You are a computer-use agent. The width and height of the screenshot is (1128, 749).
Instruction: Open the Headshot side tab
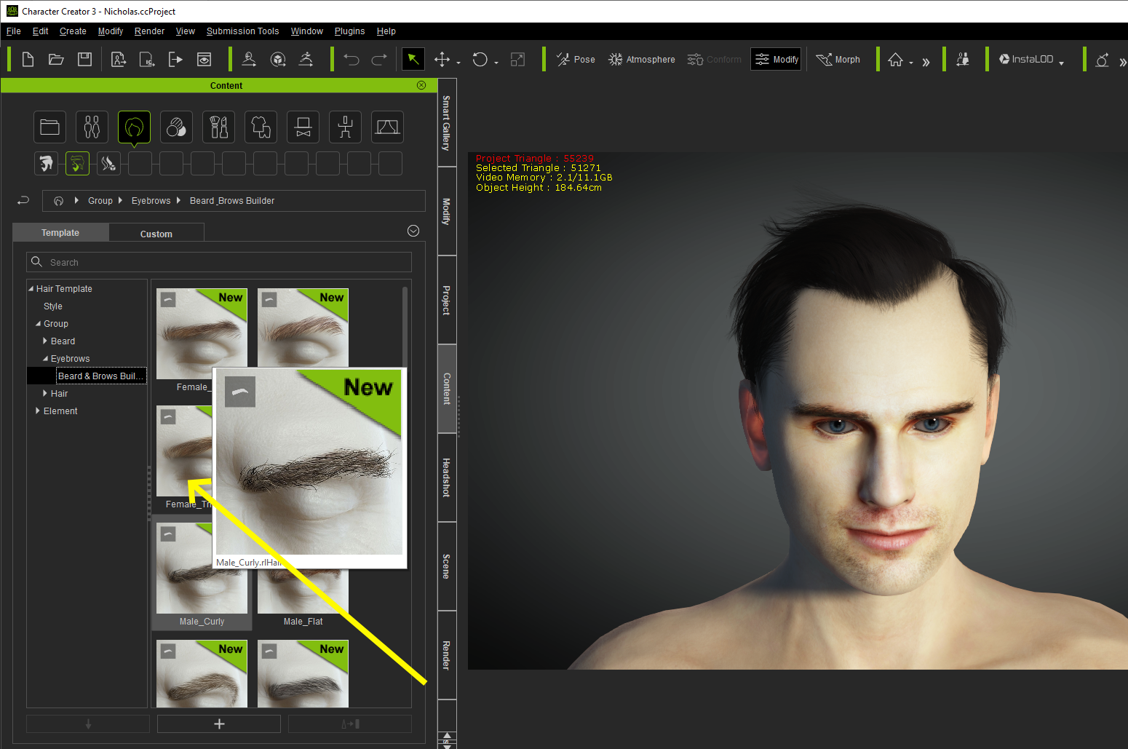click(x=447, y=477)
